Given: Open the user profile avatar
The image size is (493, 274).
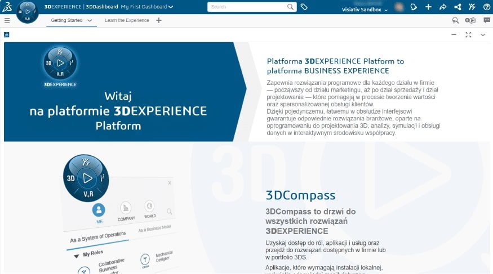Looking at the screenshot, I should click(399, 7).
